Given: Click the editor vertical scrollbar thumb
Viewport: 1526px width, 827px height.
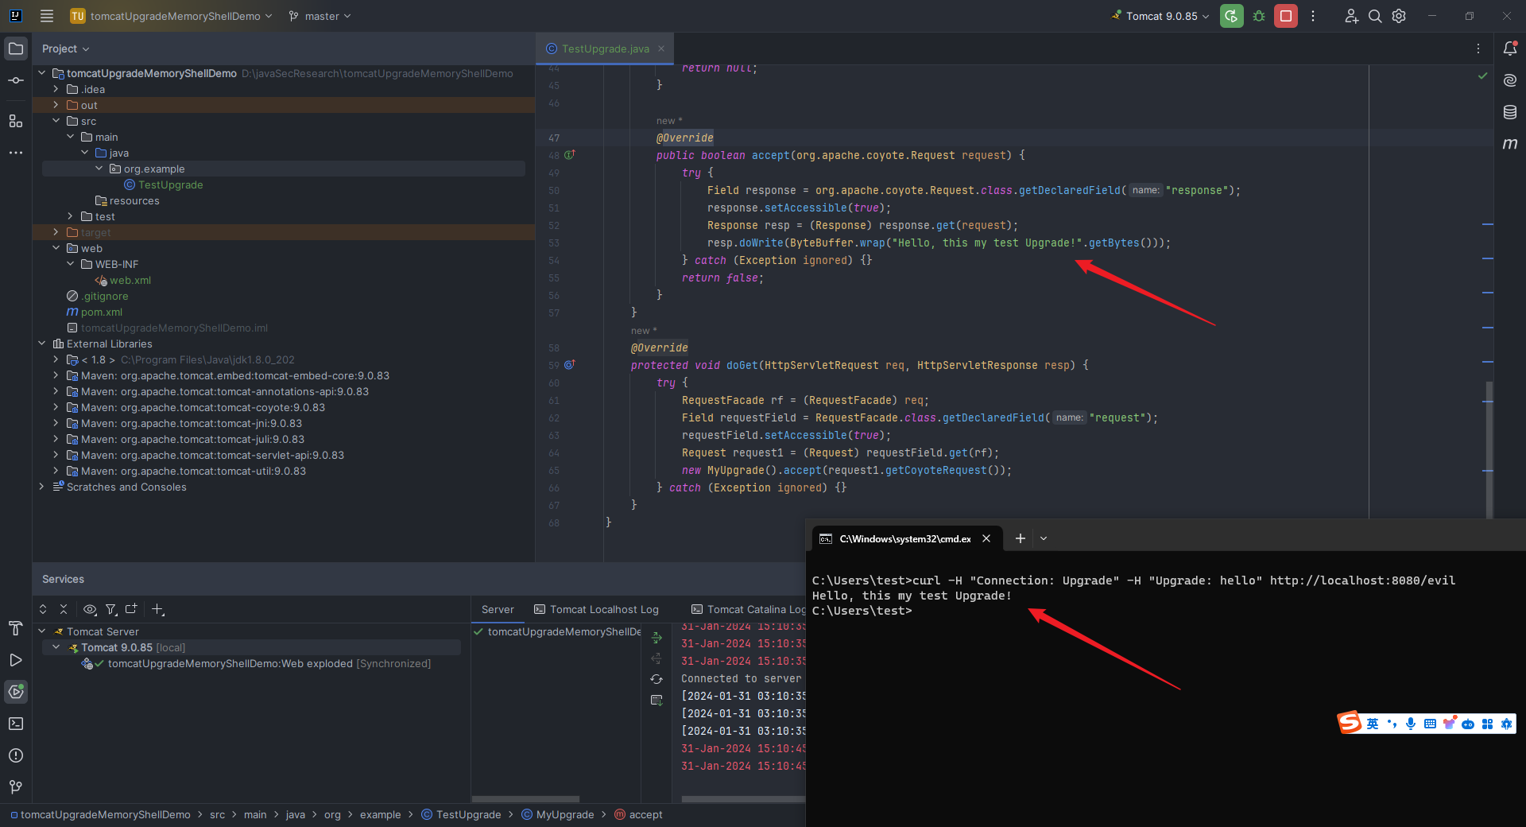Looking at the screenshot, I should click(x=1489, y=449).
